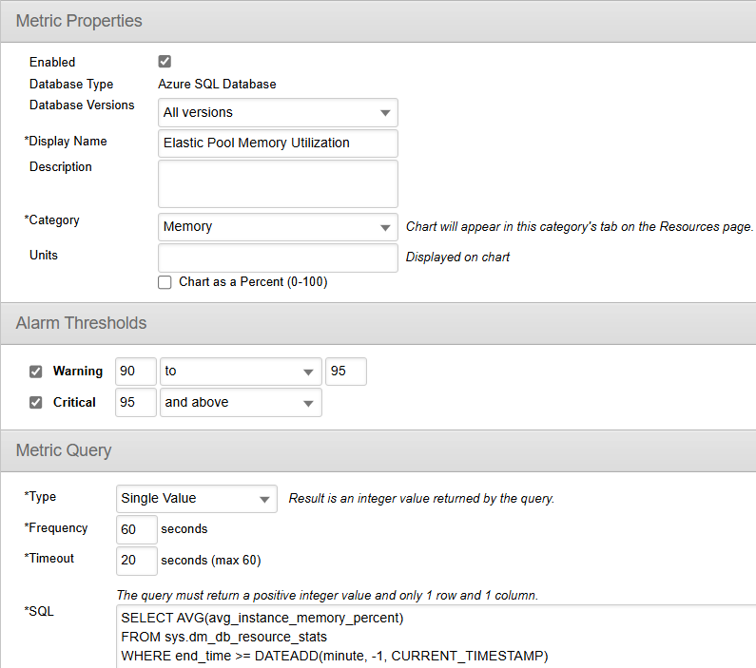
Task: Toggle the Critical threshold checkbox
Action: pyautogui.click(x=36, y=402)
